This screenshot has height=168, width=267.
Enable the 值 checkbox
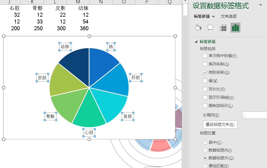(205, 81)
